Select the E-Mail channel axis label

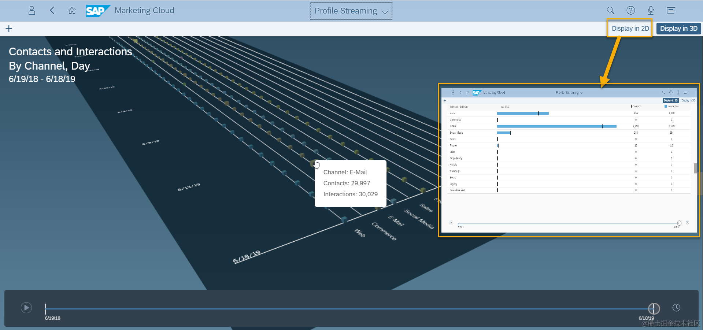point(396,221)
